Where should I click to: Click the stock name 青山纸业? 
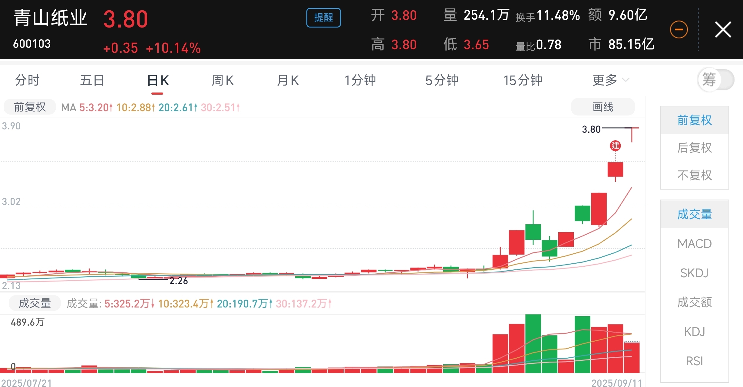50,18
